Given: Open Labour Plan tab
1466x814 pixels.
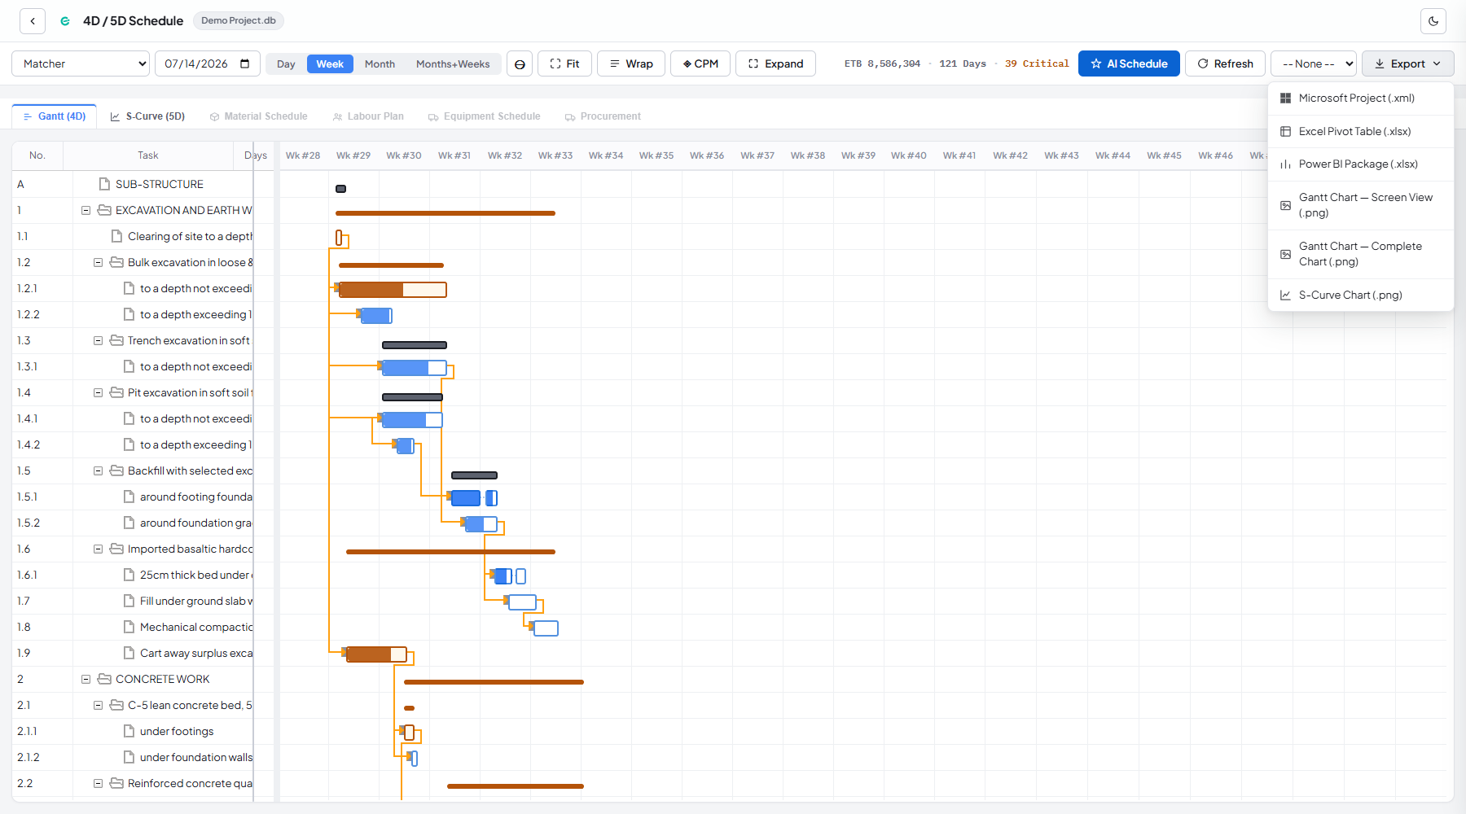Looking at the screenshot, I should [368, 116].
